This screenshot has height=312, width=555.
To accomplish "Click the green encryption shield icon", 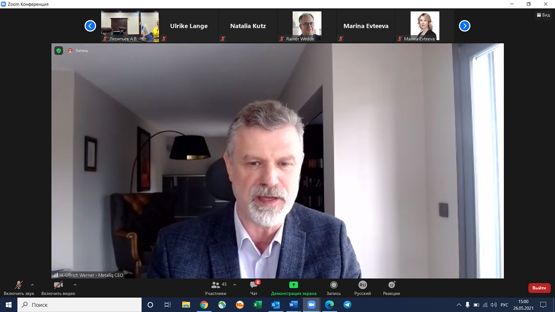I will coord(59,51).
